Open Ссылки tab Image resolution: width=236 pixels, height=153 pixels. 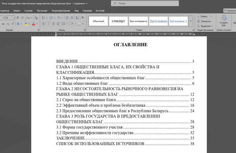click(x=28, y=11)
